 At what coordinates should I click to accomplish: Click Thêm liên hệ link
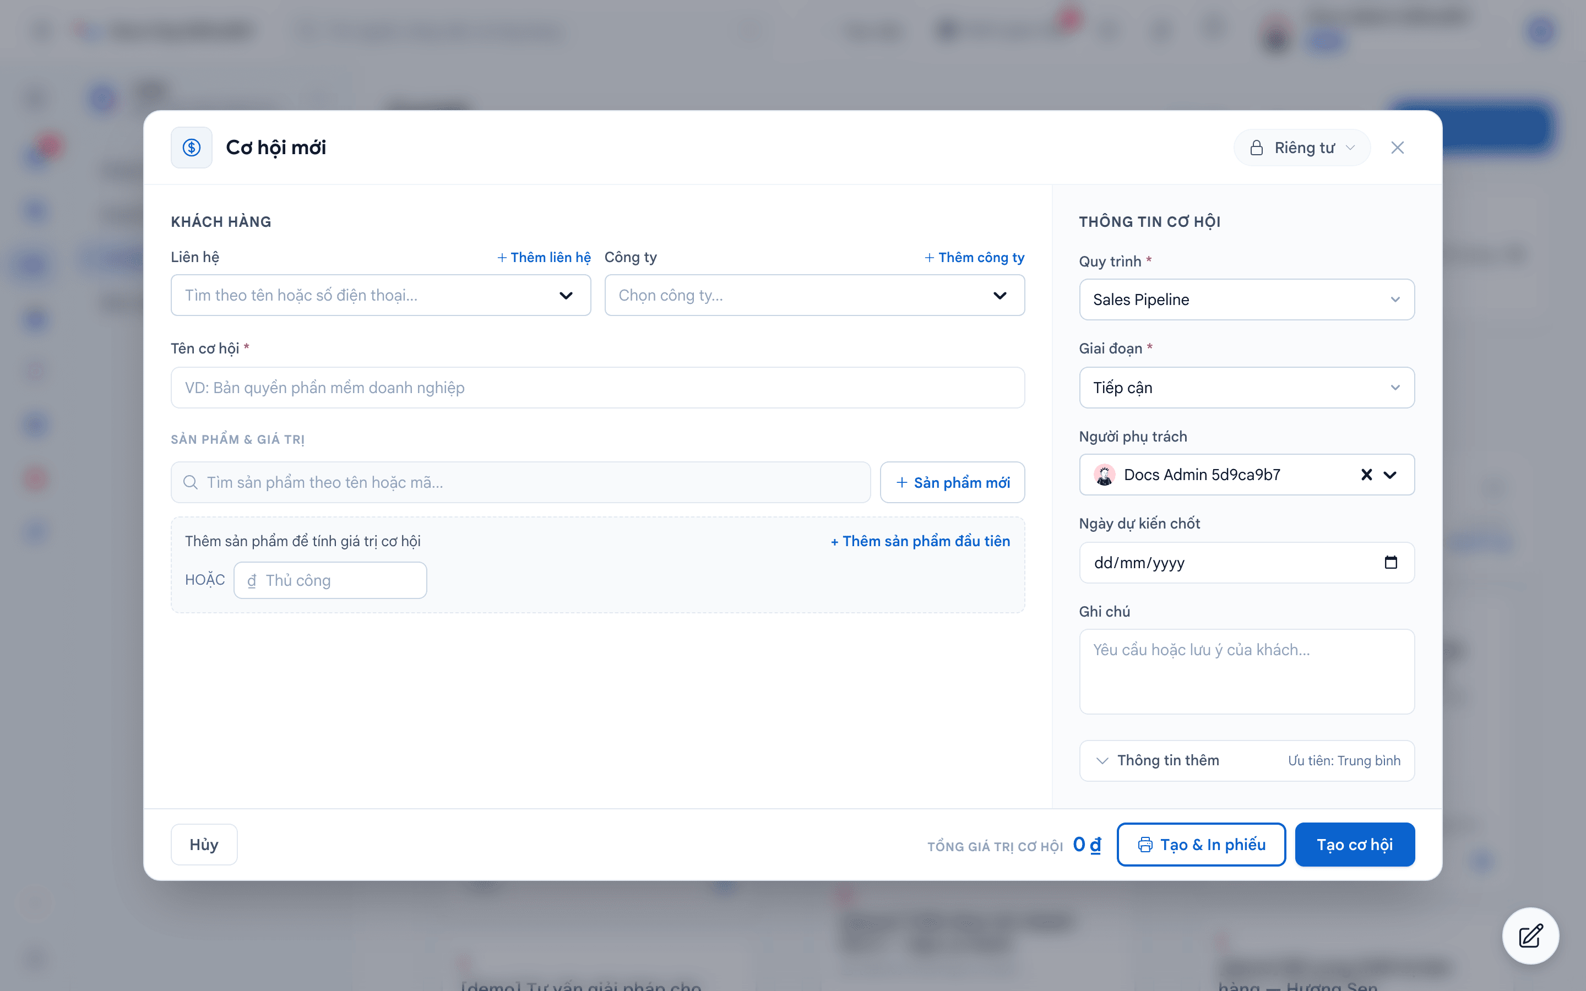click(544, 257)
